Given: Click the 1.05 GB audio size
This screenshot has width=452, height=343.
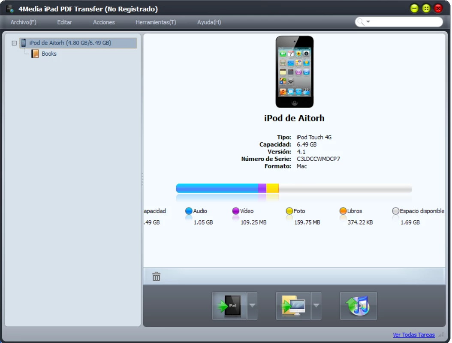Looking at the screenshot, I should pyautogui.click(x=203, y=223).
